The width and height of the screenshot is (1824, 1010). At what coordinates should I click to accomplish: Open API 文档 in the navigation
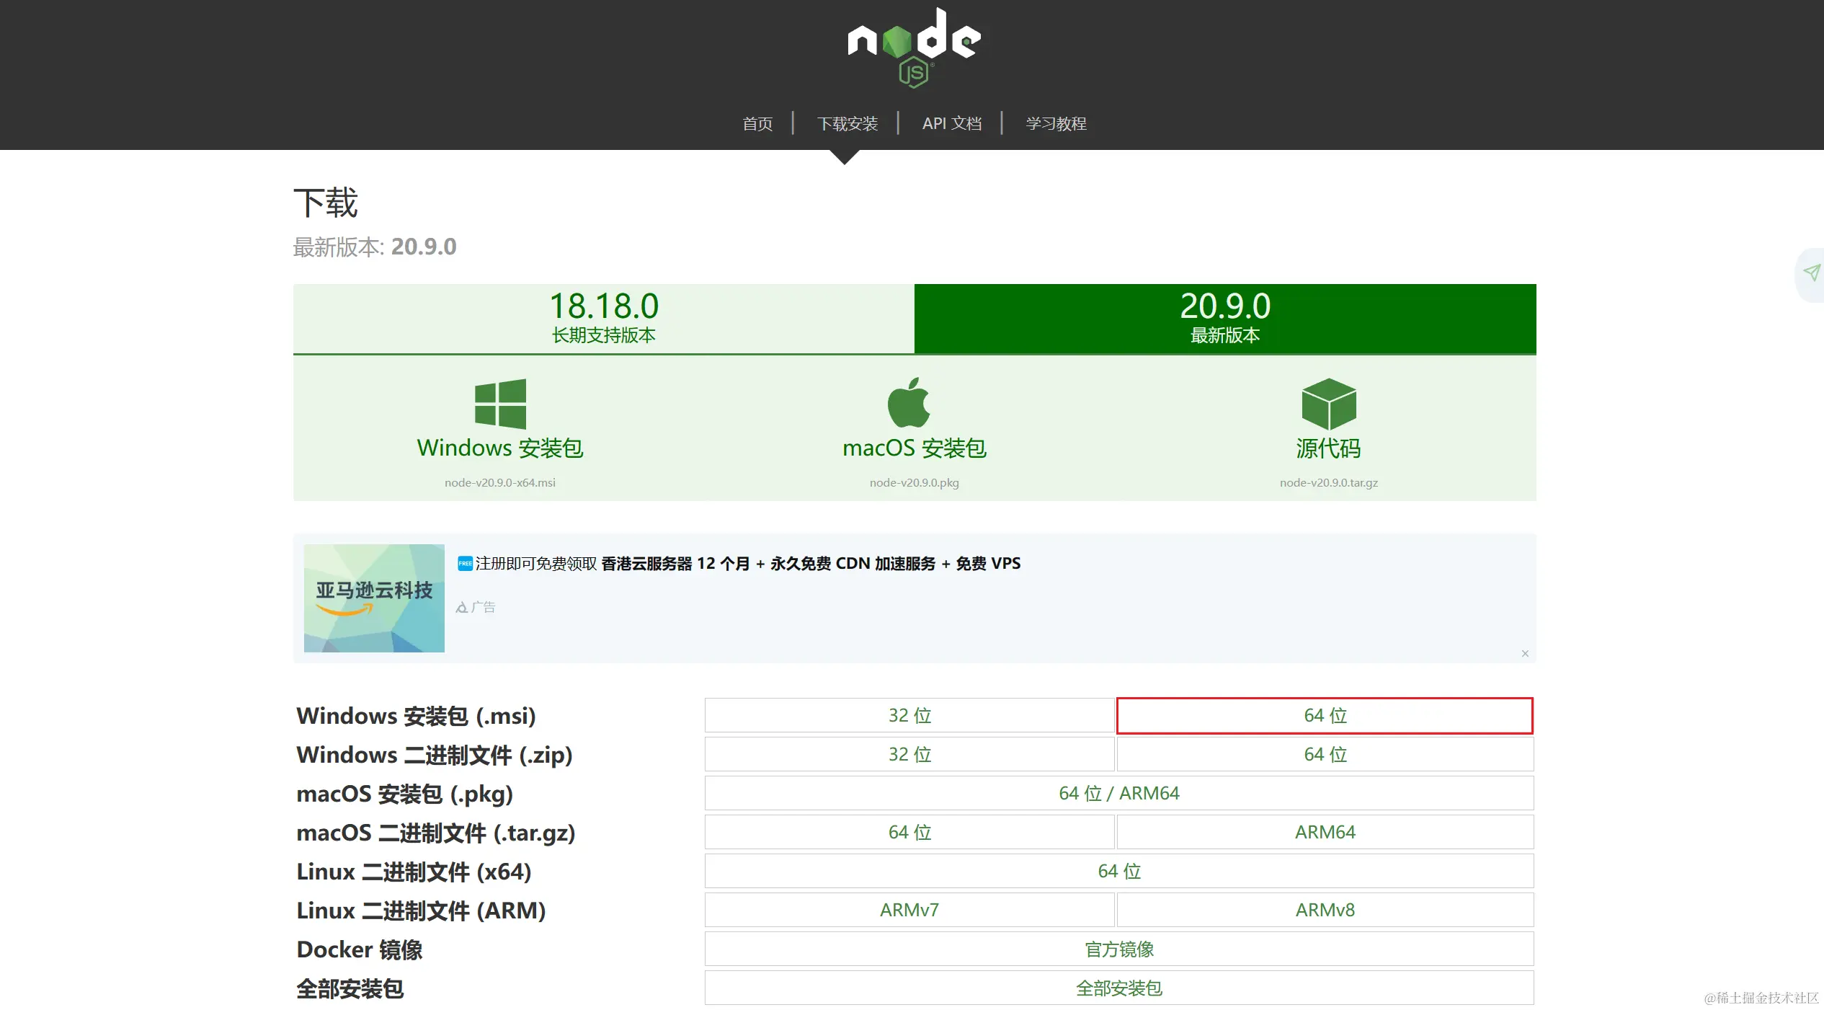point(951,124)
